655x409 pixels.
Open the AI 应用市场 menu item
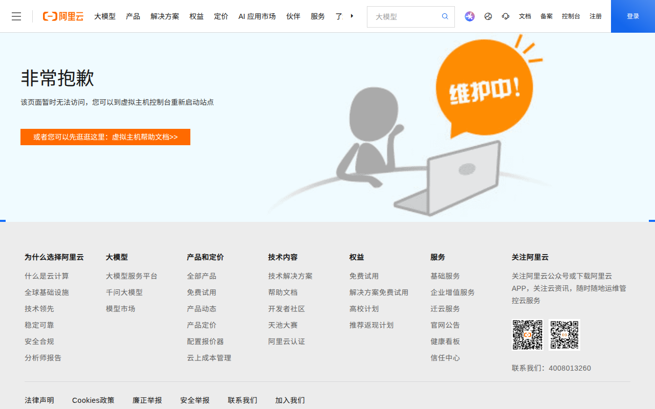click(257, 16)
